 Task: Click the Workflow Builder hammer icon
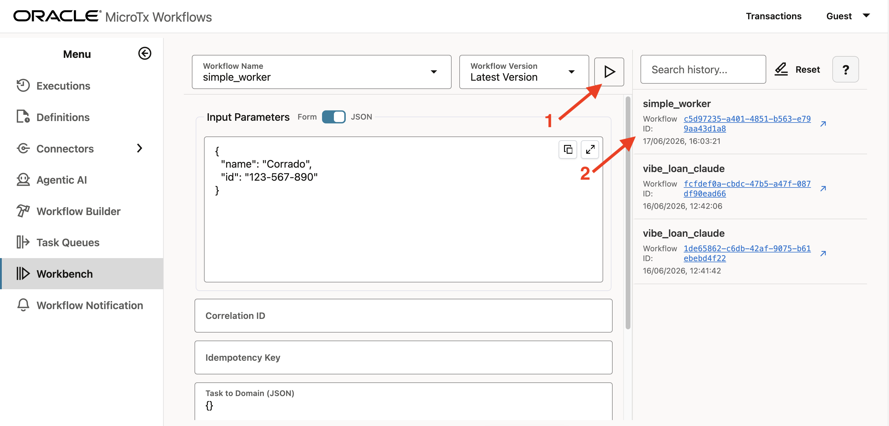coord(23,211)
